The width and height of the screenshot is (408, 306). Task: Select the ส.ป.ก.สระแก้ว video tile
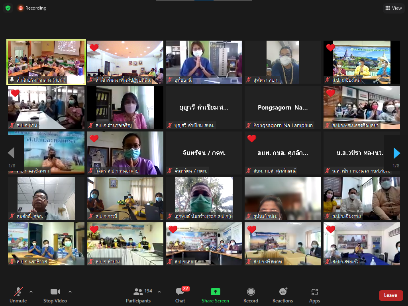pos(362,244)
